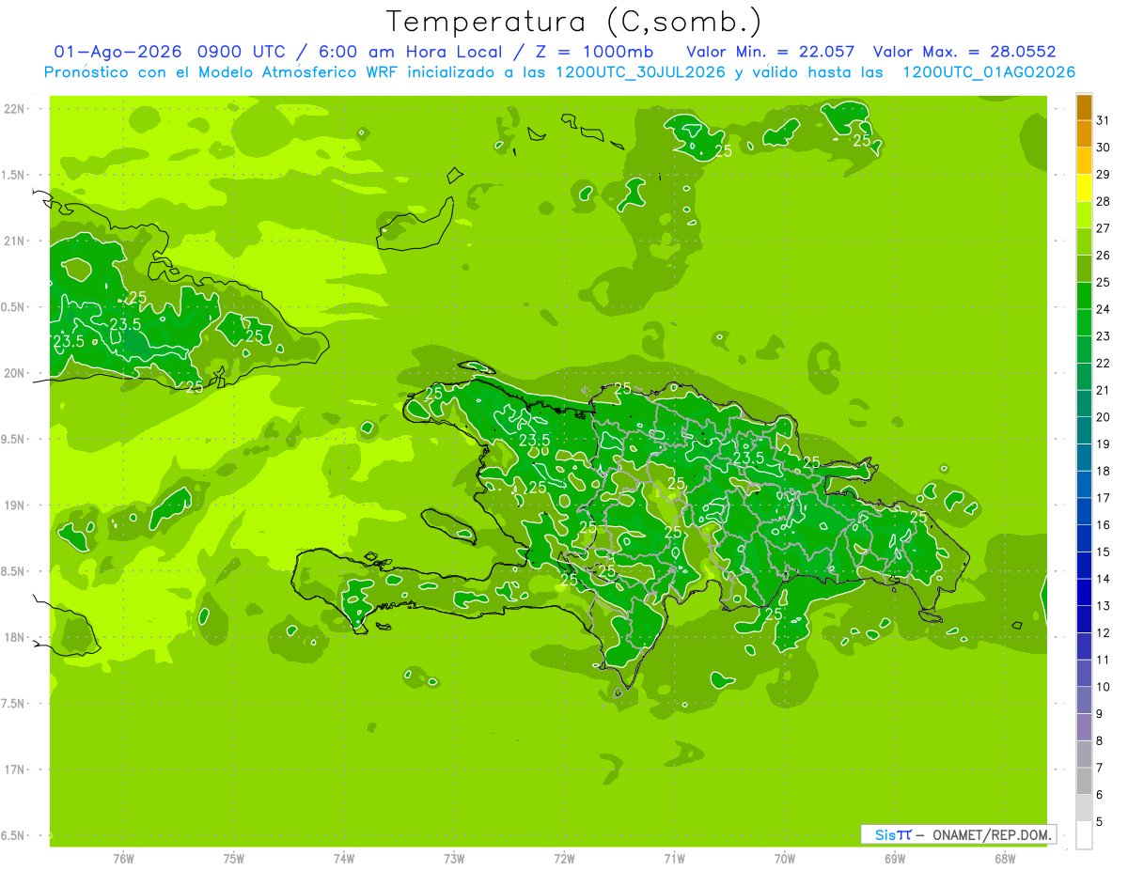Click the "72W" longitude axis label

tap(564, 858)
